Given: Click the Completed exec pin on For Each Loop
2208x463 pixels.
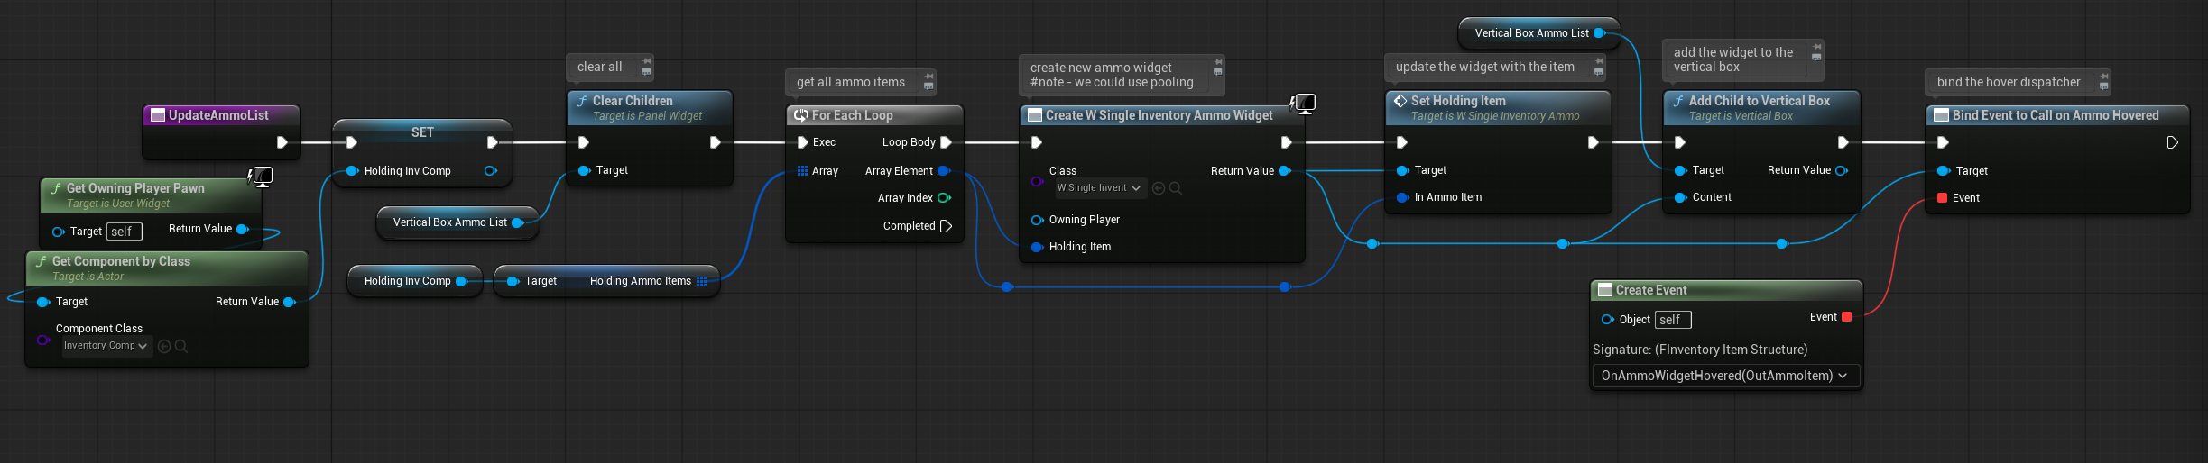Looking at the screenshot, I should [x=946, y=226].
